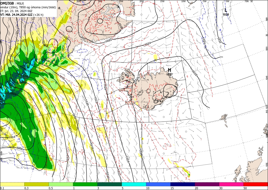Click the '30W' longitude label at top
The height and width of the screenshot is (190, 268).
coord(100,1)
